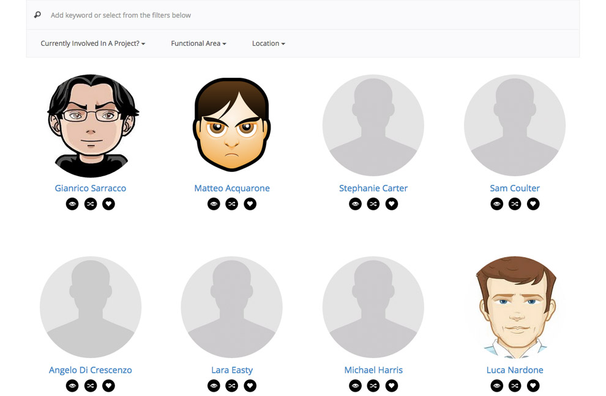Click the heart icon under Gianrico Sarracco
Image resolution: width=606 pixels, height=396 pixels.
(108, 204)
